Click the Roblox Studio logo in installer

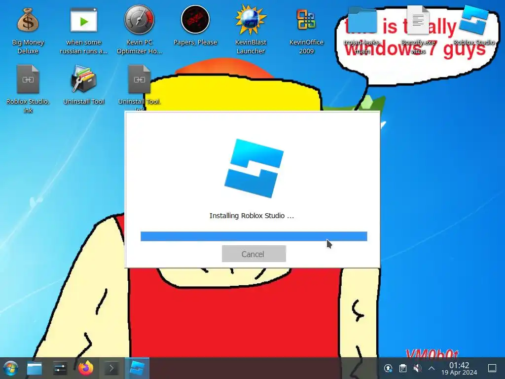pos(254,168)
